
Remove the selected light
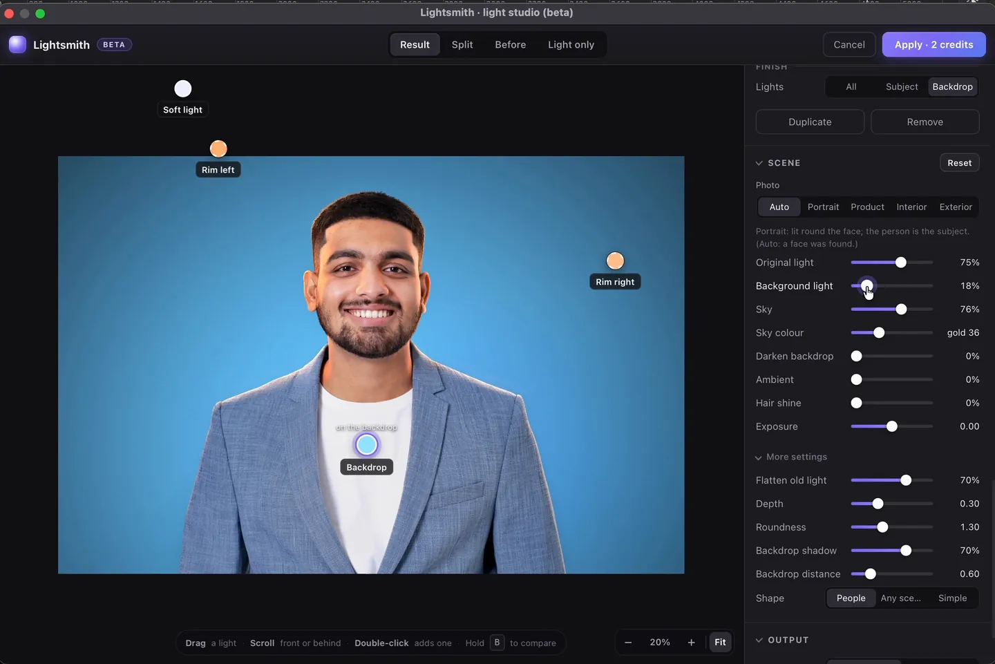click(925, 122)
